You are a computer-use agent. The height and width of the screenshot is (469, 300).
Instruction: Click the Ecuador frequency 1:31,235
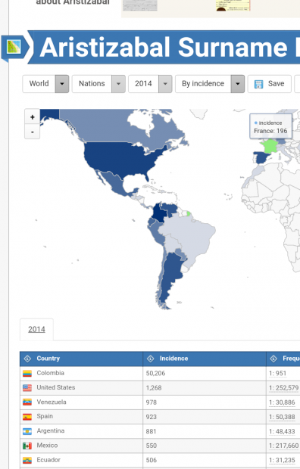282,460
